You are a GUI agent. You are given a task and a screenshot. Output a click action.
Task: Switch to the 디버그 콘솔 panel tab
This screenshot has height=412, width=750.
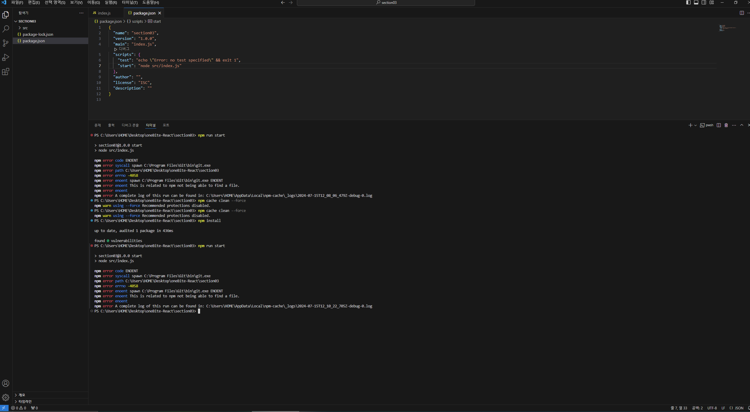pos(130,125)
